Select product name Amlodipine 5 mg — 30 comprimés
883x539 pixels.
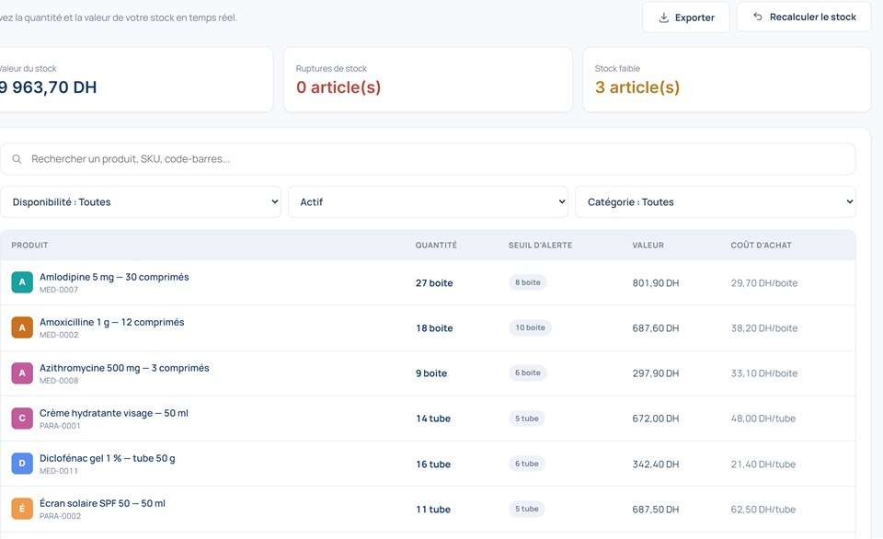click(x=114, y=277)
